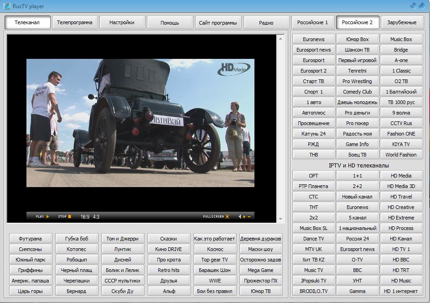Screen dimensions: 430x303
Task: Choose the Comedy Club channel
Action: (357, 92)
